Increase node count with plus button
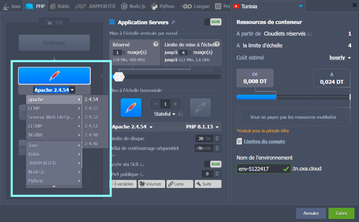Screen dimensions: 359x222 (175, 104)
